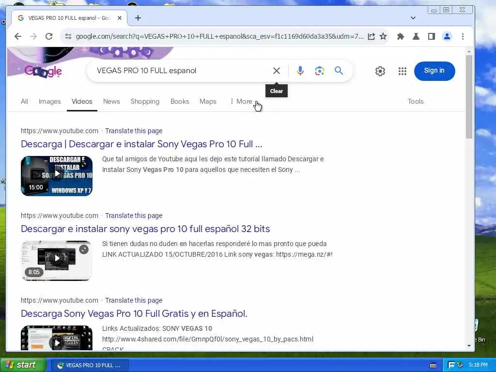Click the flag icon in system tray
496x372 pixels.
pos(451,365)
